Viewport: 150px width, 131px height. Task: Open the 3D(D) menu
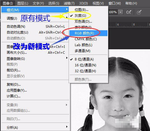[x=83, y=3]
